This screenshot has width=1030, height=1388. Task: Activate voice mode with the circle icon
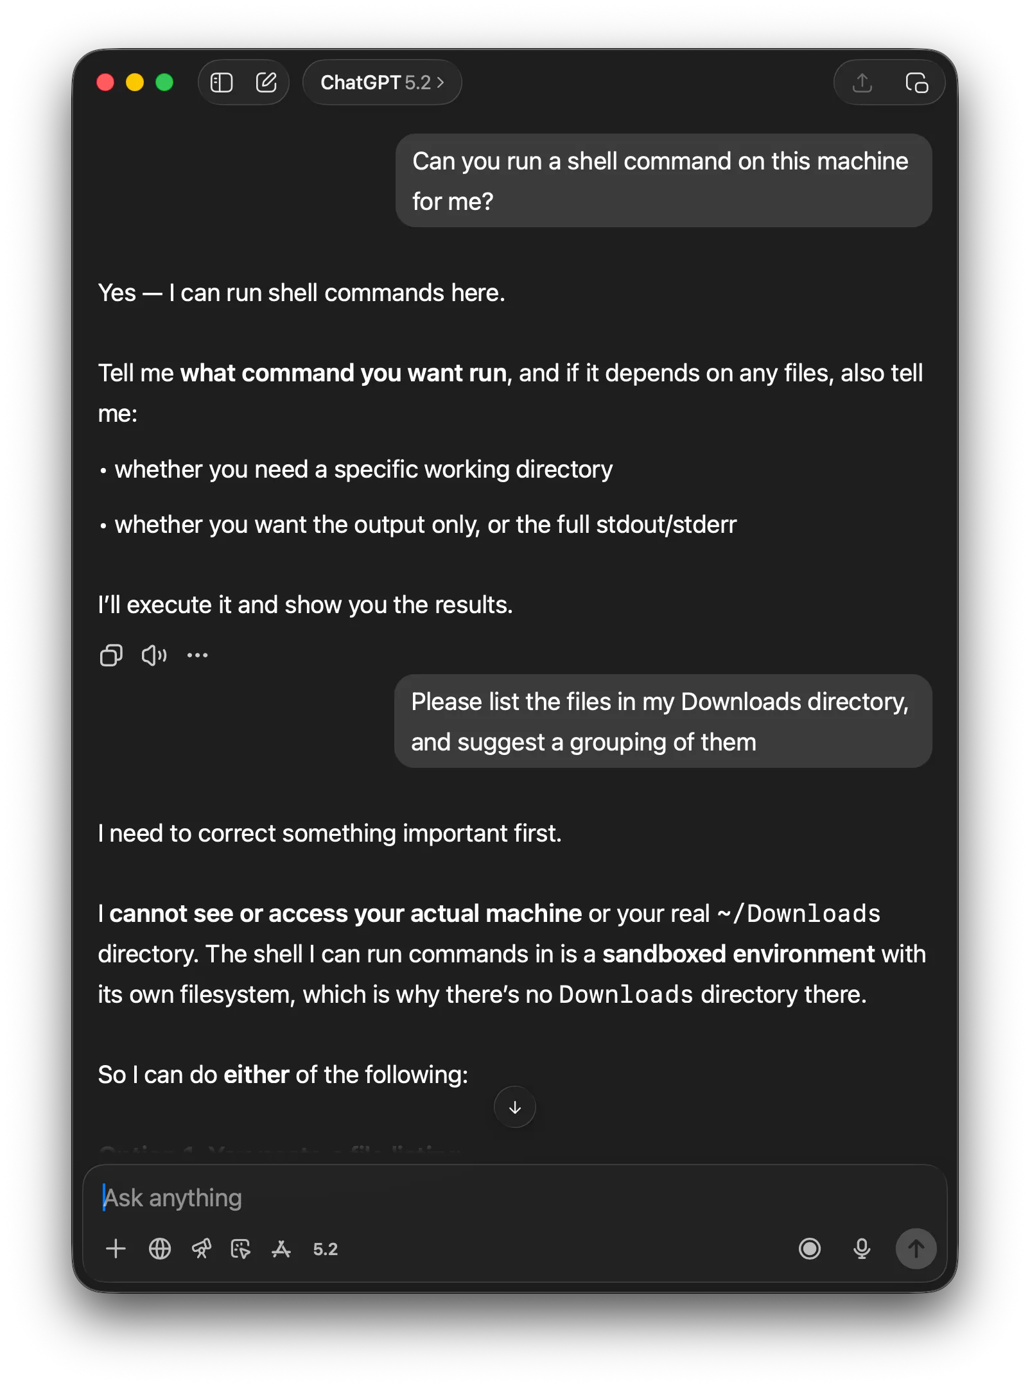click(810, 1249)
